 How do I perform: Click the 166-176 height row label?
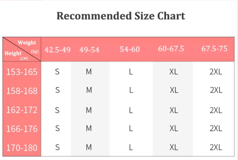click(22, 129)
